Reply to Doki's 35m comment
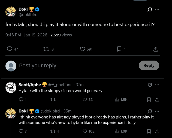This screenshot has width=172, height=138. click(x=21, y=131)
